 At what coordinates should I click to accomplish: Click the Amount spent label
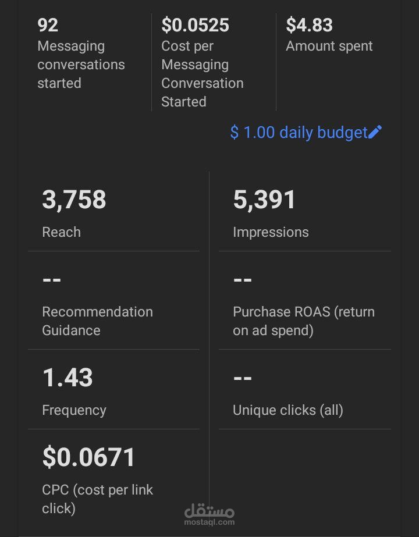pyautogui.click(x=329, y=46)
